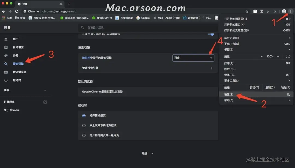
Task: Open the 百度 search engine dropdown
Action: point(193,58)
